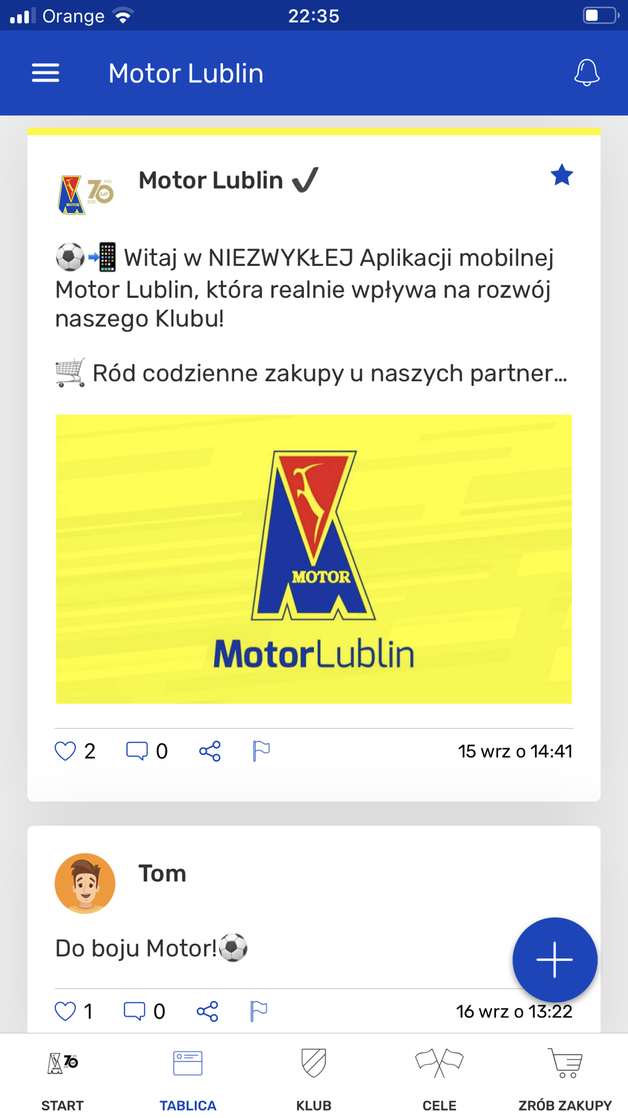This screenshot has height=1118, width=628.
Task: Share Tom's post
Action: (x=207, y=1011)
